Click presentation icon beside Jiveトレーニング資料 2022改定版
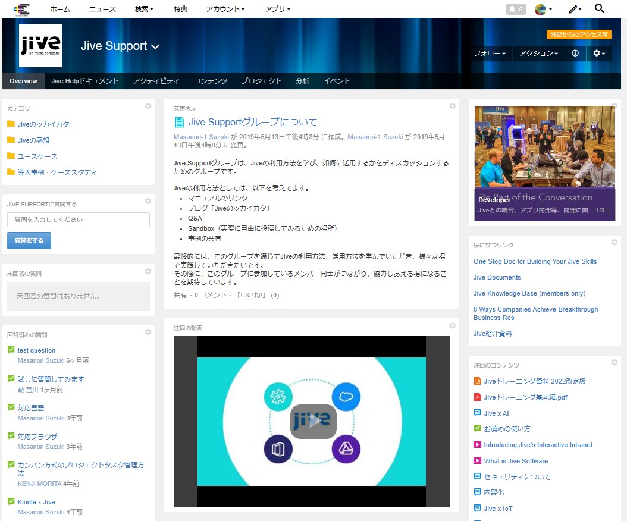The image size is (627, 521). 477,381
